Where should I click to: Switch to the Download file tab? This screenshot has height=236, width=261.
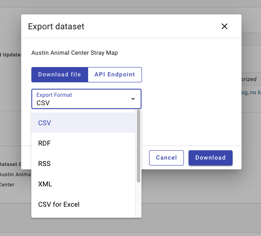pyautogui.click(x=60, y=75)
